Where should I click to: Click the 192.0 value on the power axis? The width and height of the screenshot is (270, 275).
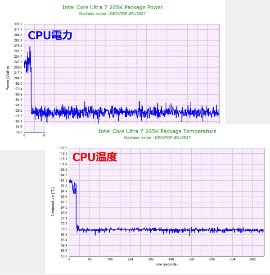point(18,84)
